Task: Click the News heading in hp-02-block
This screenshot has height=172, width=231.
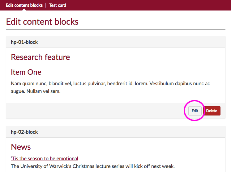Action: (21, 147)
